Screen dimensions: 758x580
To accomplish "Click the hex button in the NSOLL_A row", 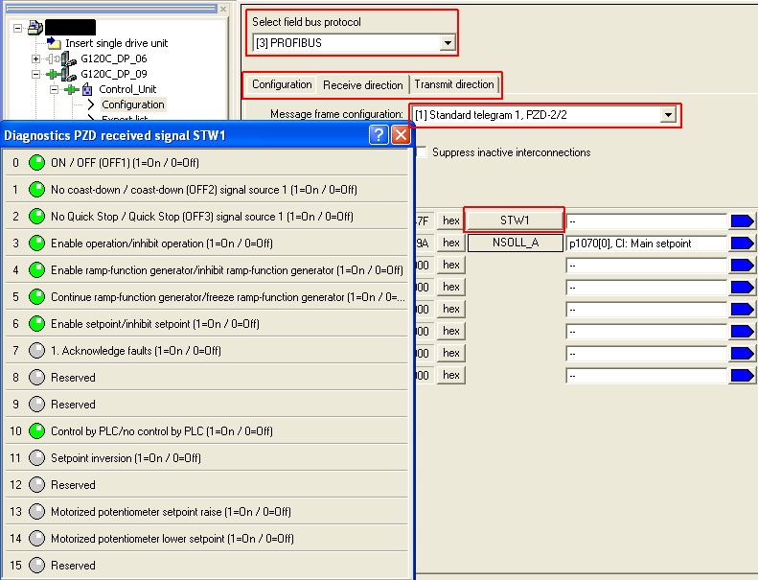I will pyautogui.click(x=451, y=243).
